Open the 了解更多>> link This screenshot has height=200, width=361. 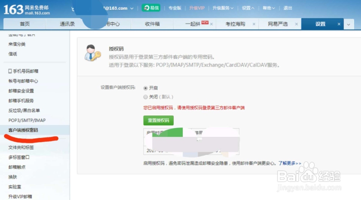(x=290, y=163)
